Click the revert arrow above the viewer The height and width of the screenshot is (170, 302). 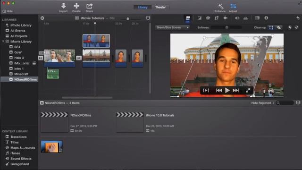point(298,18)
